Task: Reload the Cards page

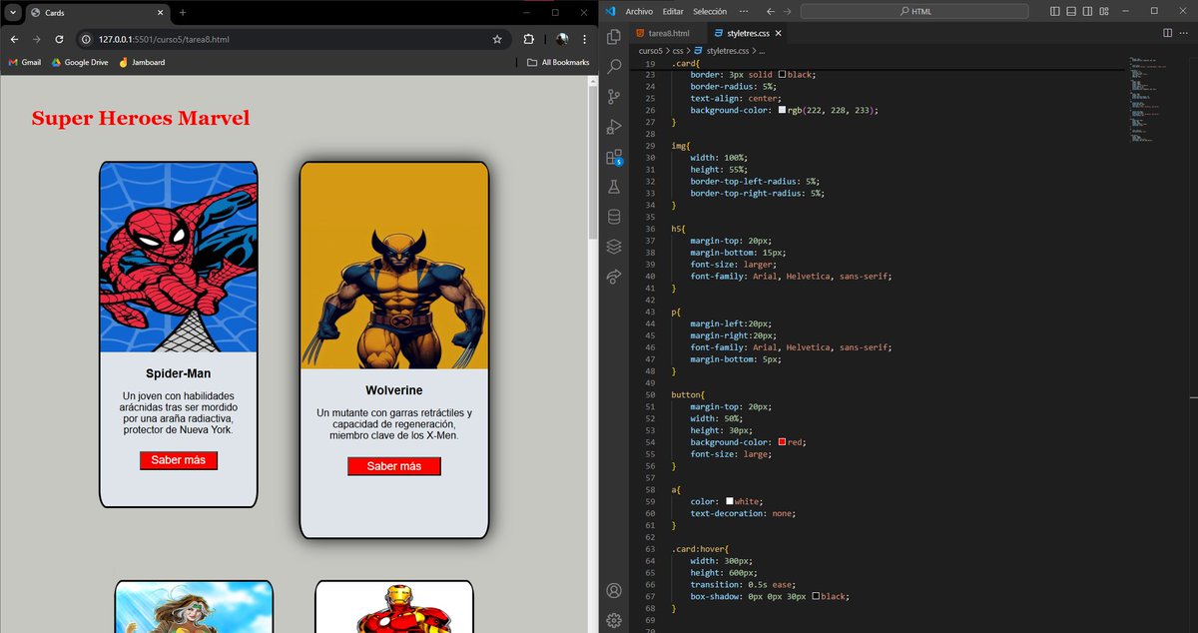Action: (59, 39)
